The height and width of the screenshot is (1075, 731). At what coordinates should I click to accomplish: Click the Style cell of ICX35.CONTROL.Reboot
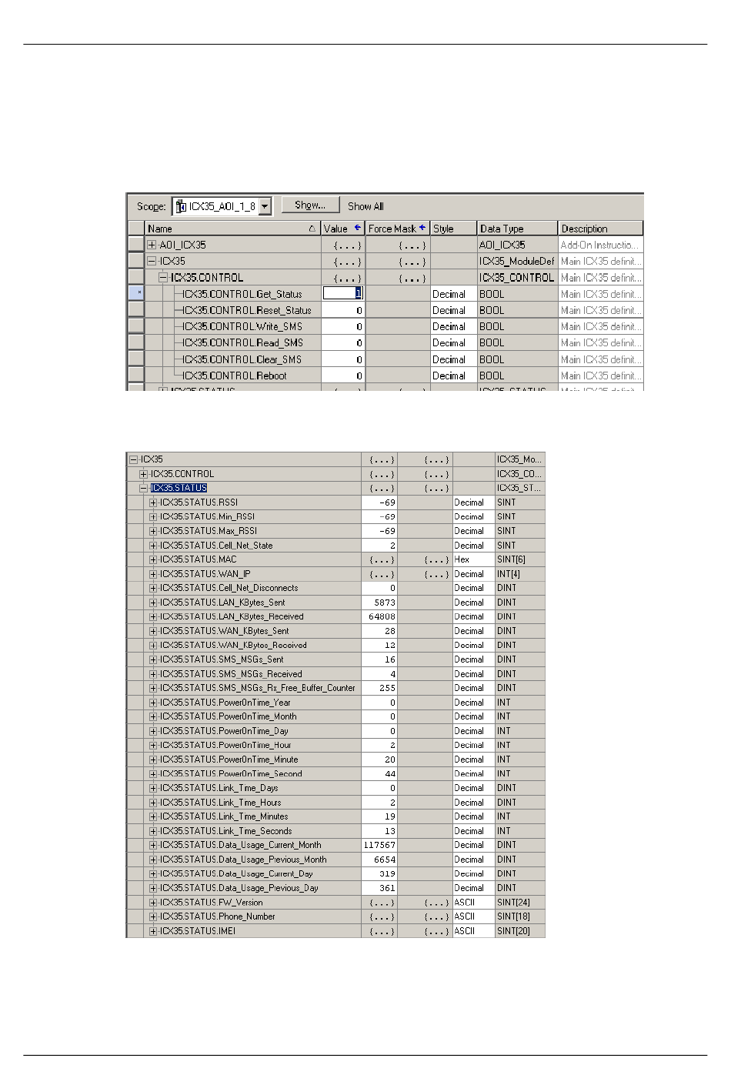coord(453,376)
